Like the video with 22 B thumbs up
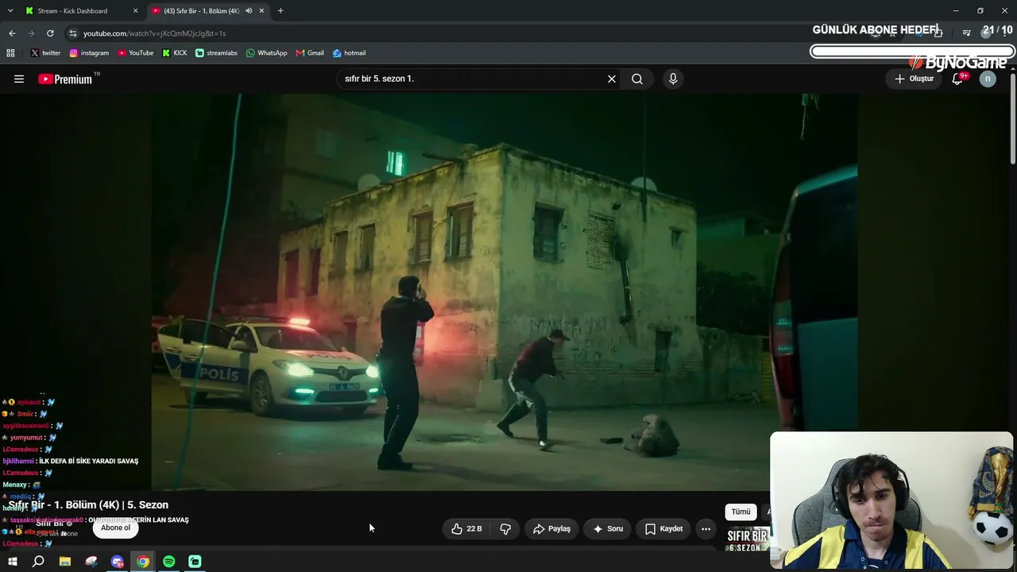 click(466, 528)
